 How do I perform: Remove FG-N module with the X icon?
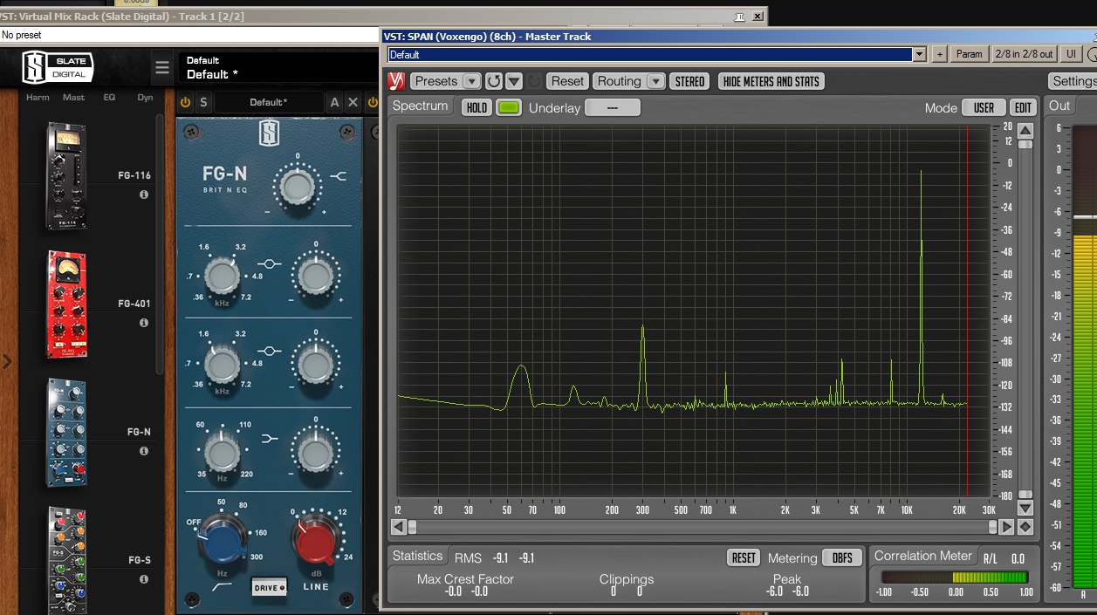[x=353, y=102]
